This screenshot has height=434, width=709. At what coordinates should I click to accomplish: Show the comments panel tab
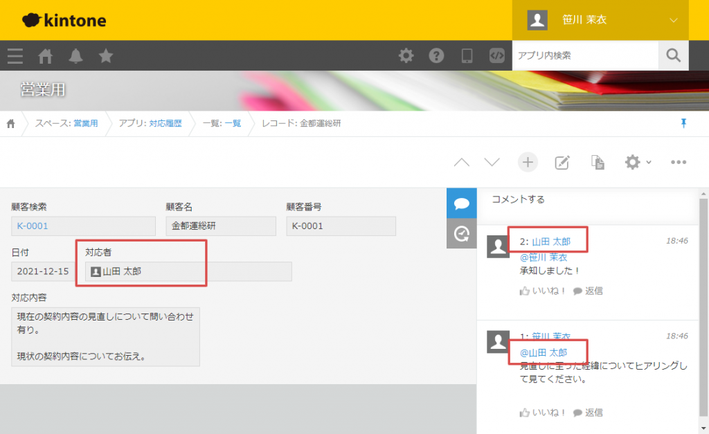(x=462, y=204)
